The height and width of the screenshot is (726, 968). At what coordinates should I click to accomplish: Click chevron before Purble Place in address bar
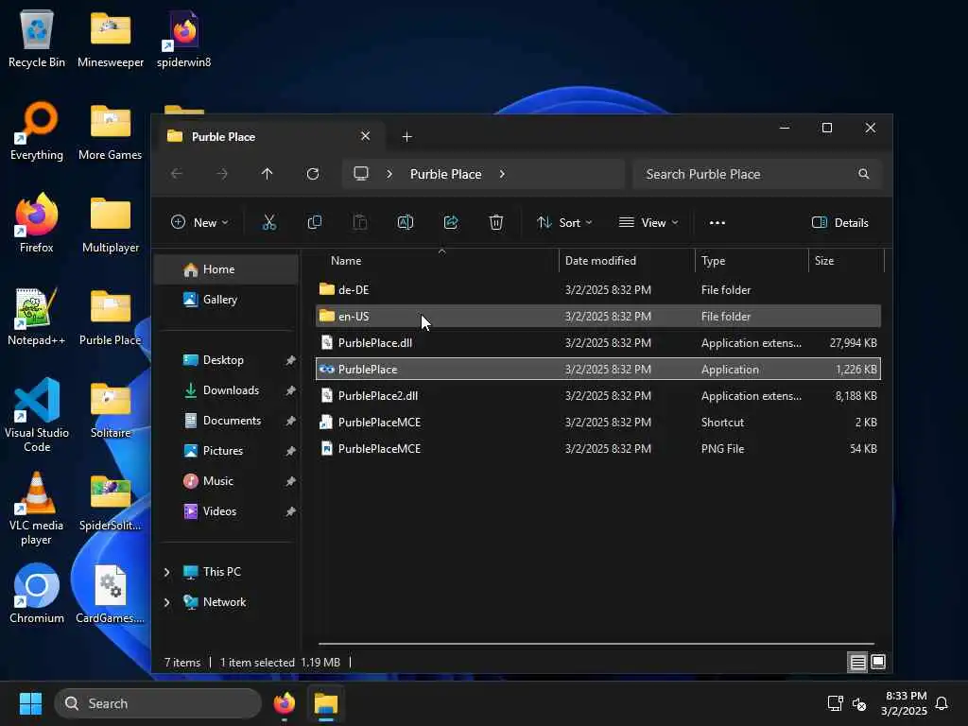(x=389, y=174)
